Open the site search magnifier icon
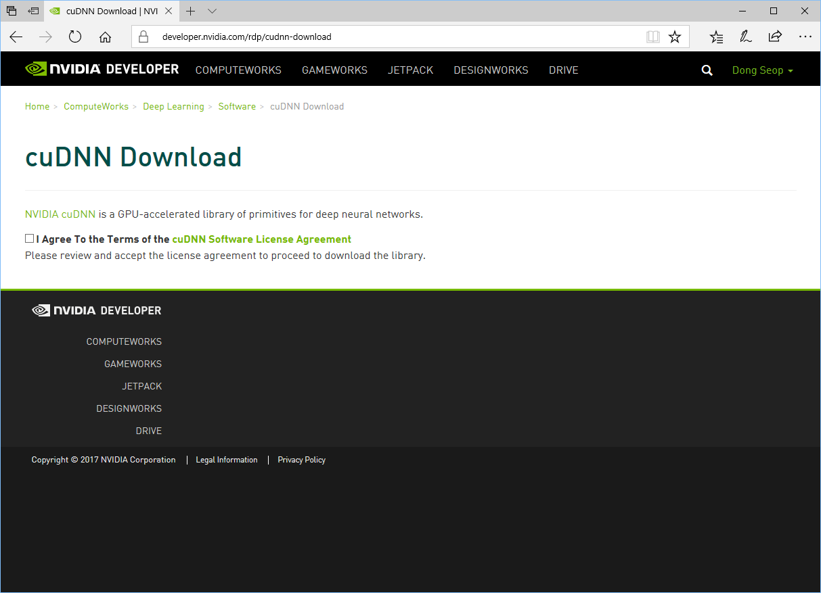 coord(707,70)
